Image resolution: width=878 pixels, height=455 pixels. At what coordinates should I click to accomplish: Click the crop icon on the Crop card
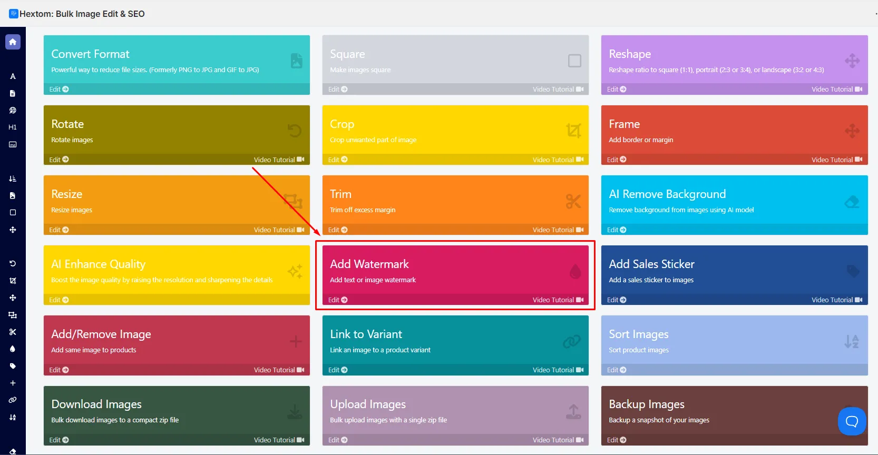pos(573,131)
